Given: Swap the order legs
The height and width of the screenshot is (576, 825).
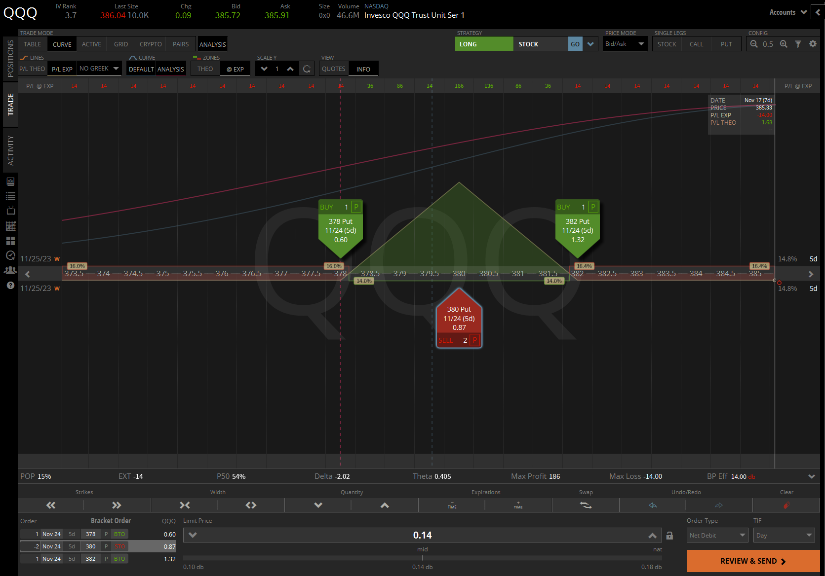Looking at the screenshot, I should pyautogui.click(x=586, y=505).
